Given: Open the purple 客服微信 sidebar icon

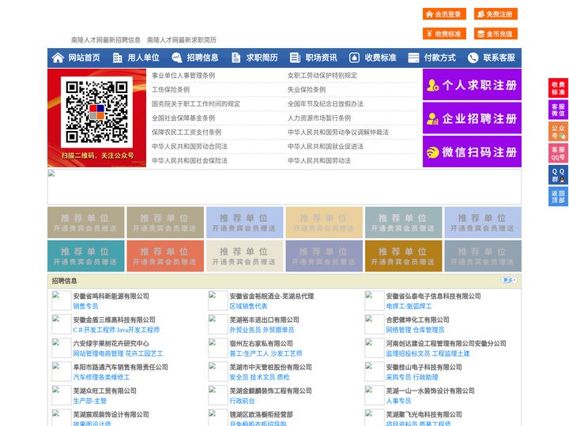Looking at the screenshot, I should click(558, 110).
